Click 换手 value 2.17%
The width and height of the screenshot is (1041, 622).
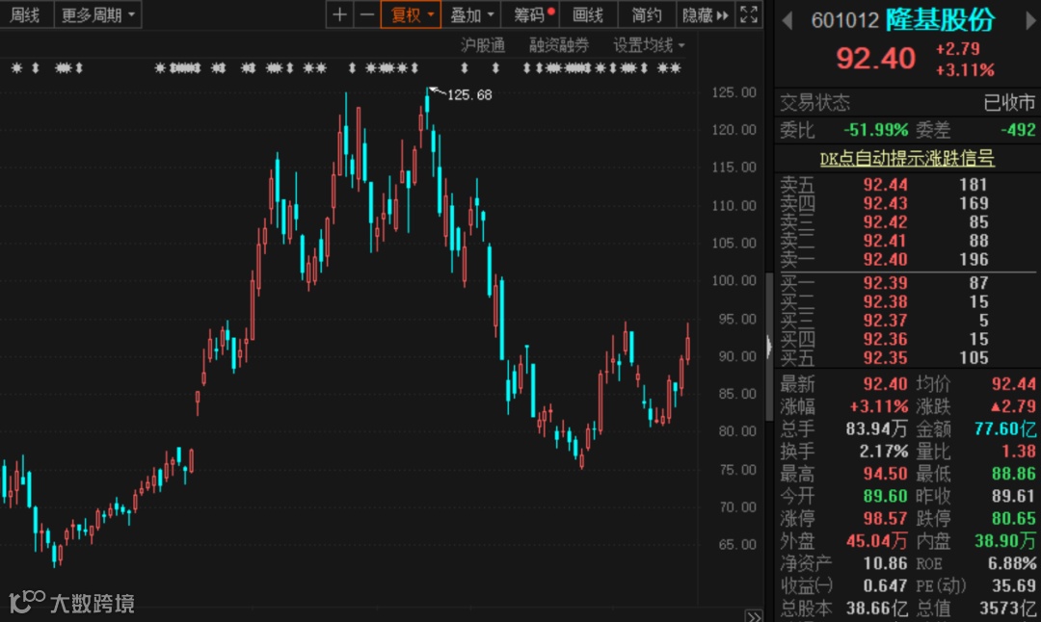tap(883, 452)
